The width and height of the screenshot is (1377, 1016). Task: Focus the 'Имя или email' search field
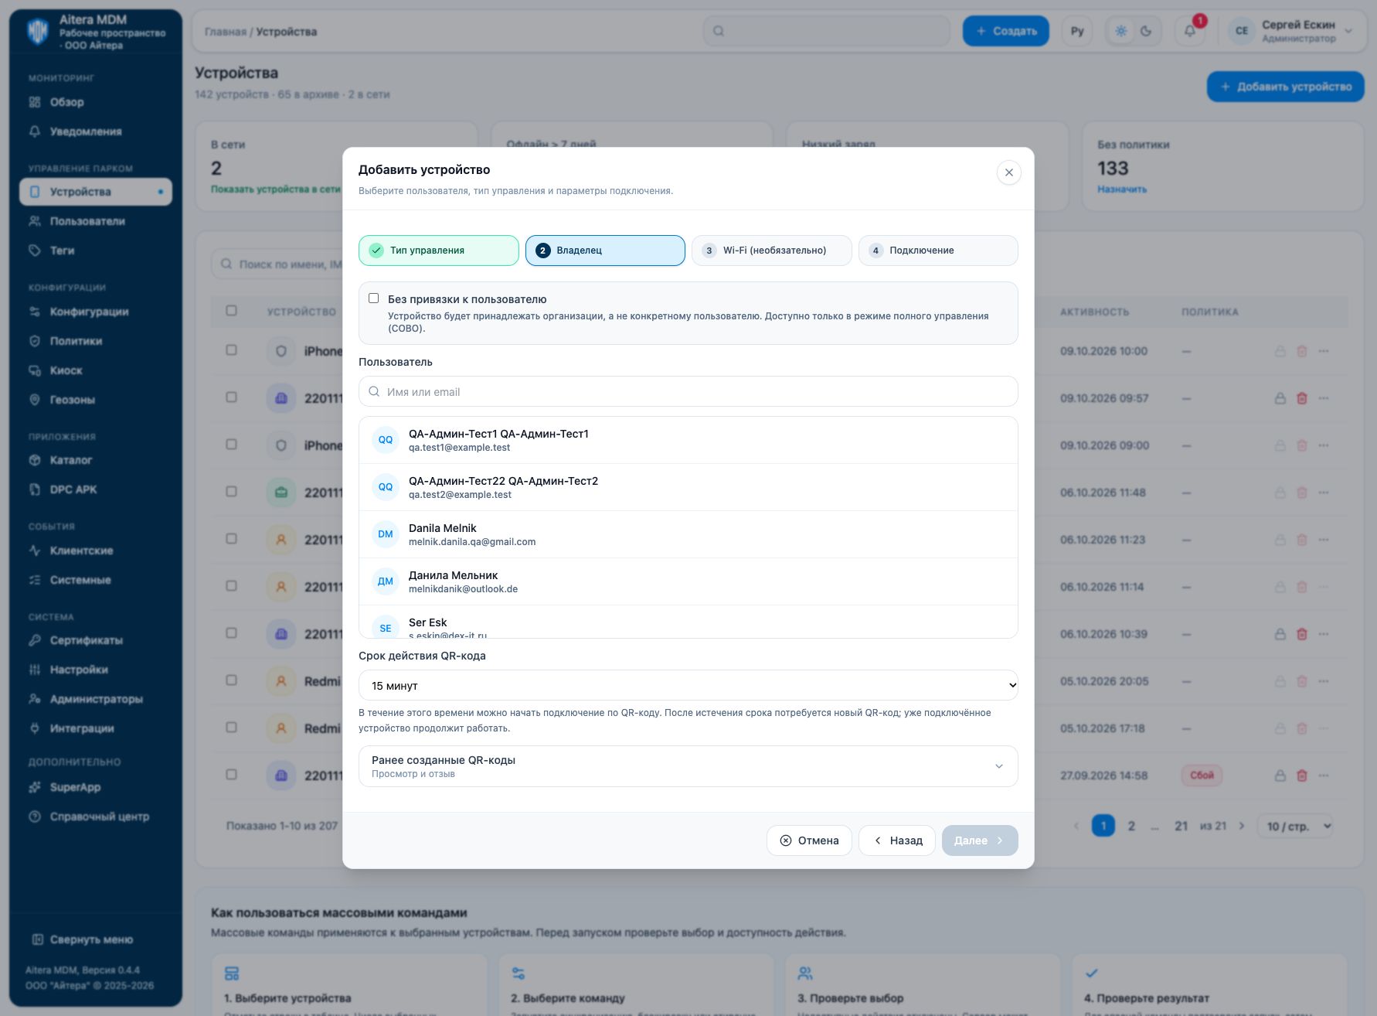tap(688, 392)
